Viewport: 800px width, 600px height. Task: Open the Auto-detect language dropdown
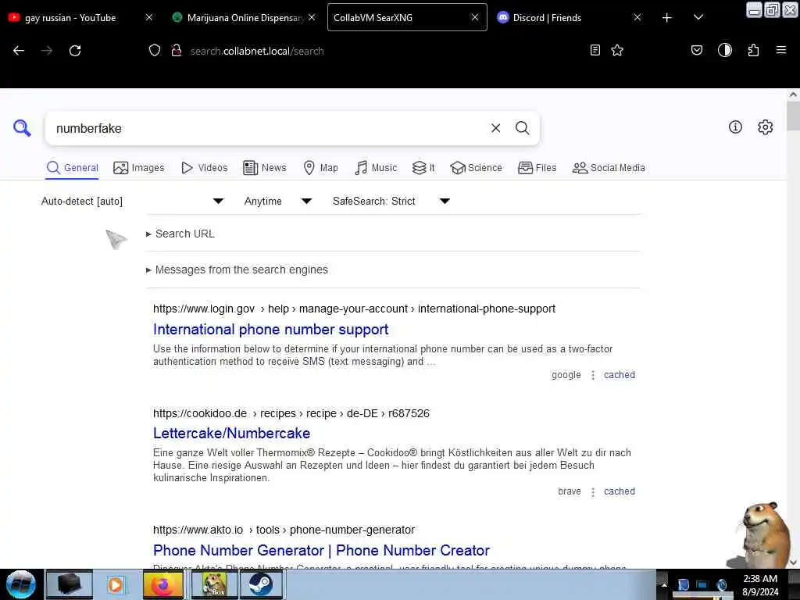tap(132, 201)
